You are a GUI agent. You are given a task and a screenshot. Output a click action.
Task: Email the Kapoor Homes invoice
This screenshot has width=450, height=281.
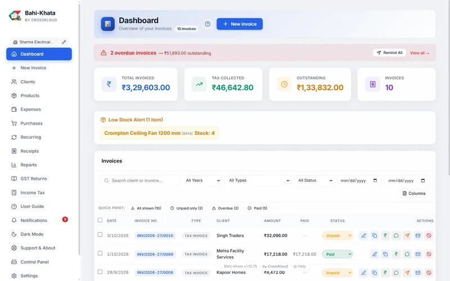click(418, 273)
